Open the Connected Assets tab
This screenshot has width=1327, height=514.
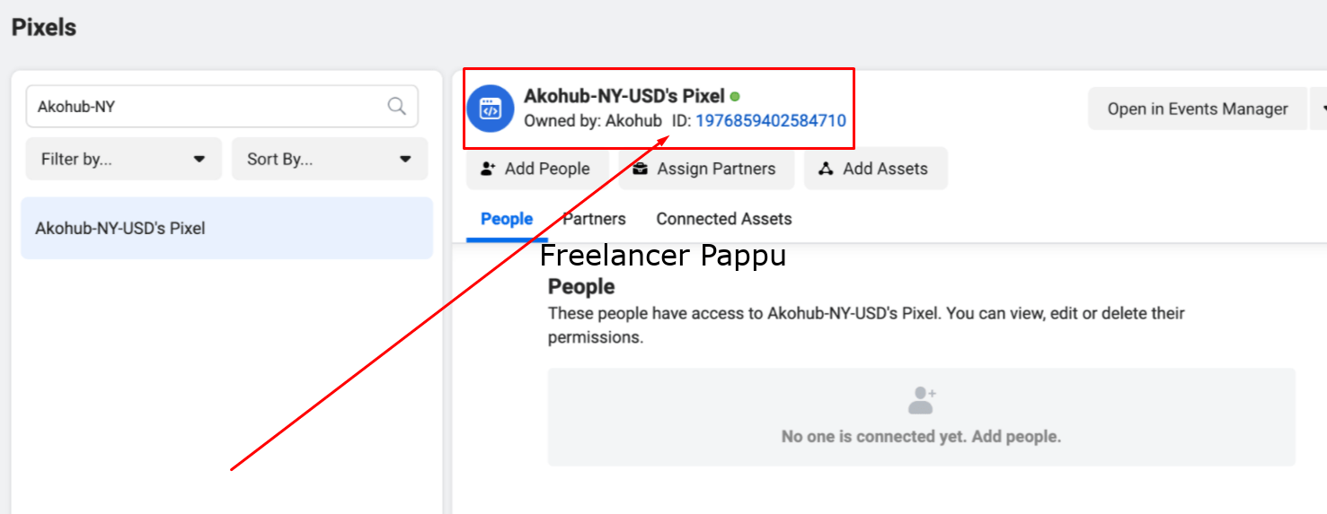(x=724, y=219)
